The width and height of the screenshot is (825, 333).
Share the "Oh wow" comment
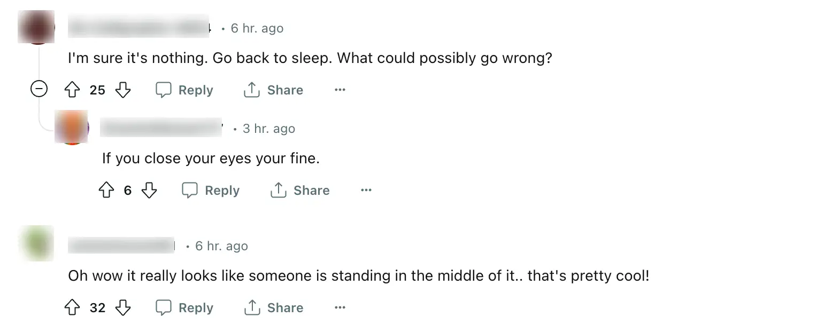pyautogui.click(x=273, y=307)
